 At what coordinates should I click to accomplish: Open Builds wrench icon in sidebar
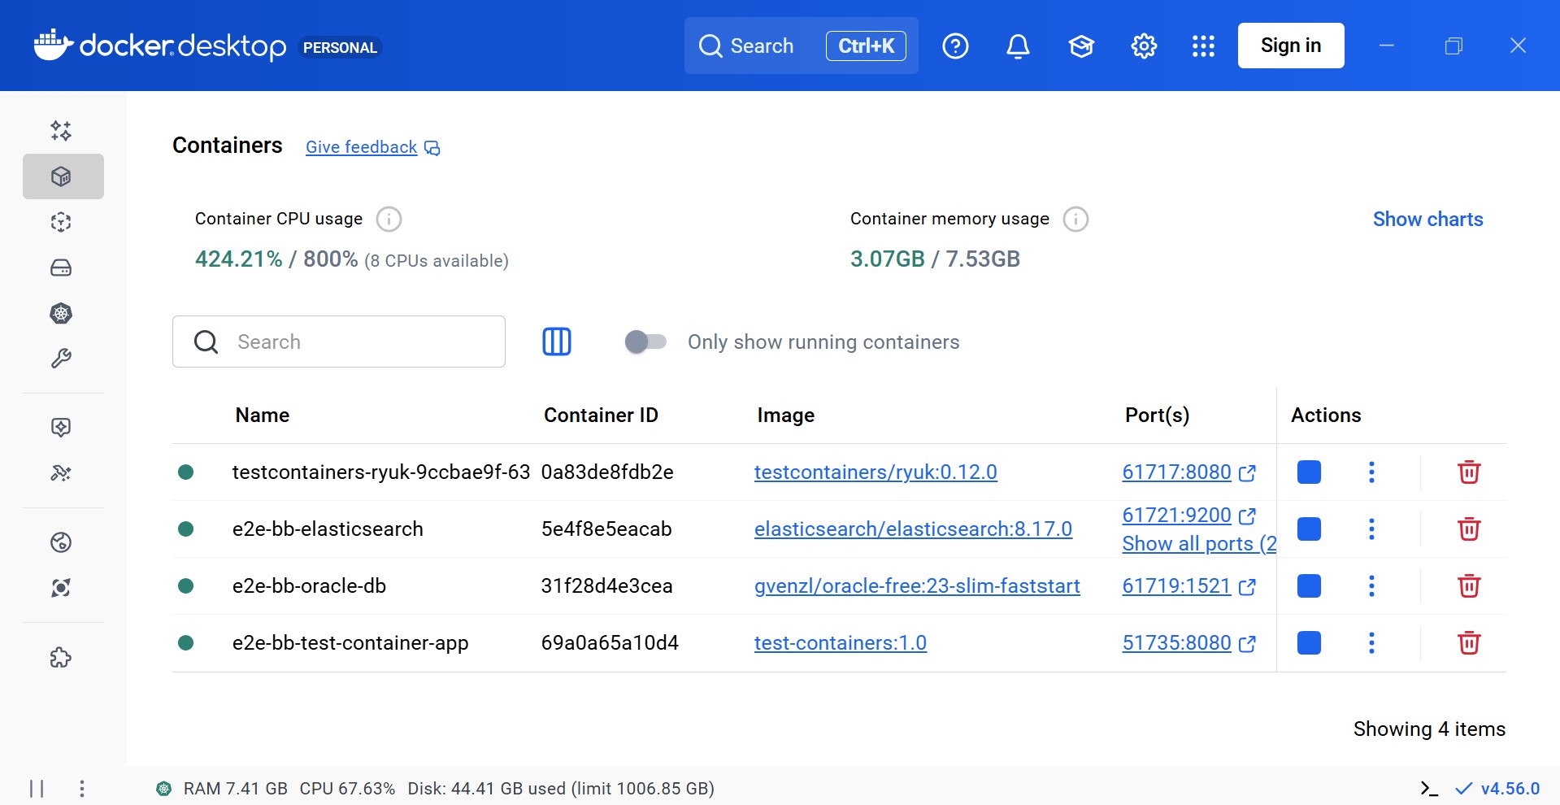click(x=61, y=359)
